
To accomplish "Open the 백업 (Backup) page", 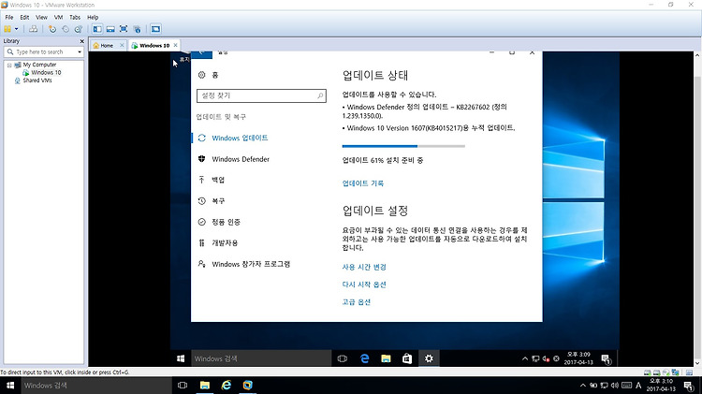I will (x=218, y=180).
